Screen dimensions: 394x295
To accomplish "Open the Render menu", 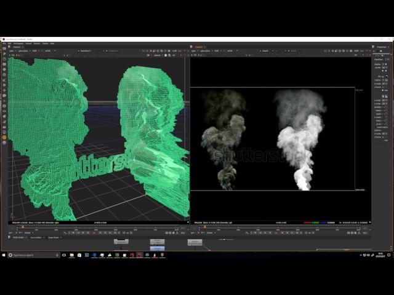I will point(36,44).
